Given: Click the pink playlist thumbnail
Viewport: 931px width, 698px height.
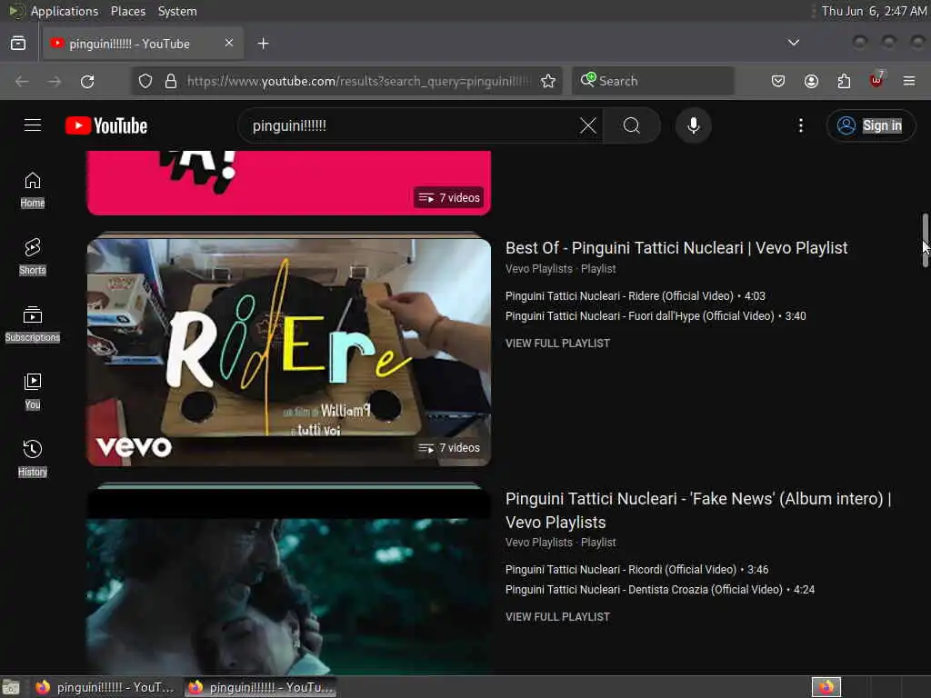Looking at the screenshot, I should point(289,183).
